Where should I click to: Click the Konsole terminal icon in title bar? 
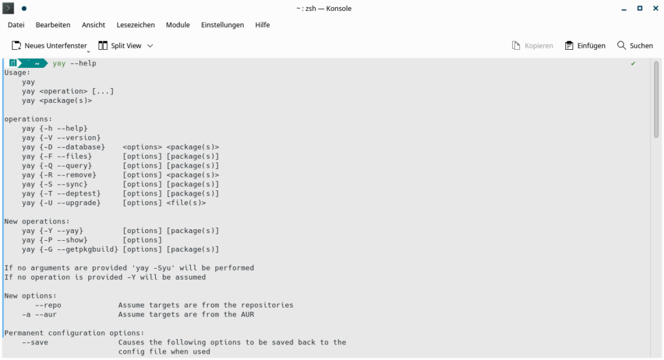(8, 8)
